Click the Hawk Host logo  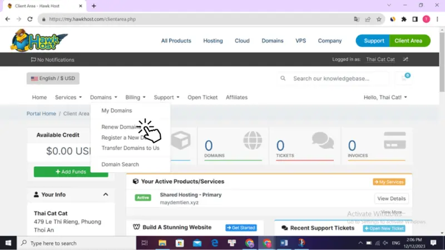(39, 40)
